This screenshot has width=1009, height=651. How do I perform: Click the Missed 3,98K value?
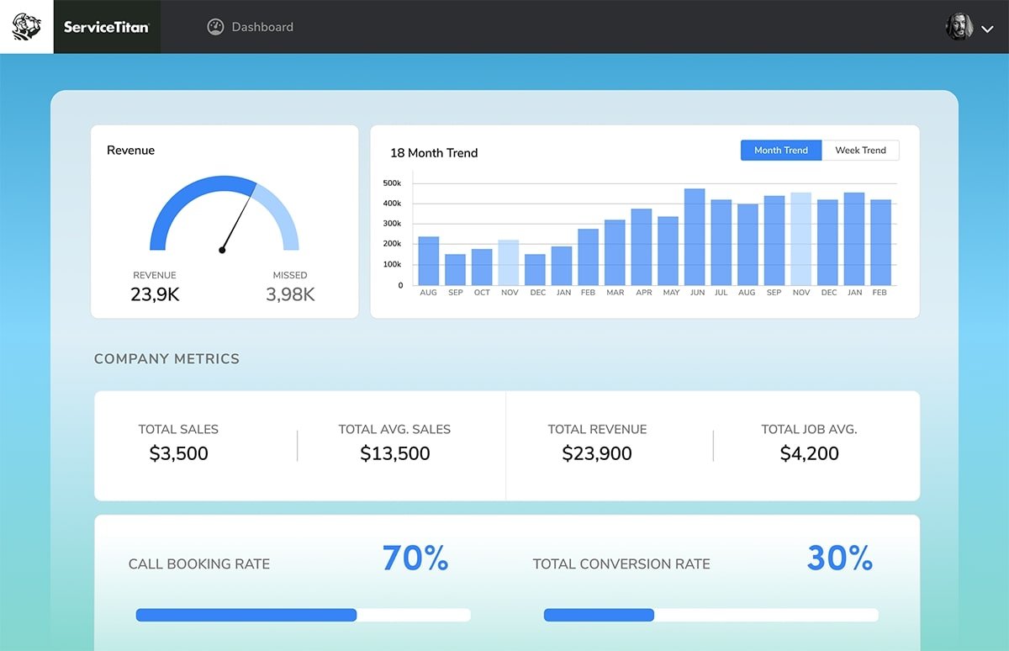point(290,294)
